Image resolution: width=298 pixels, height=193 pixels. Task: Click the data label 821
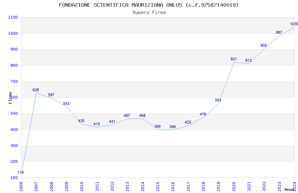[x=234, y=59]
